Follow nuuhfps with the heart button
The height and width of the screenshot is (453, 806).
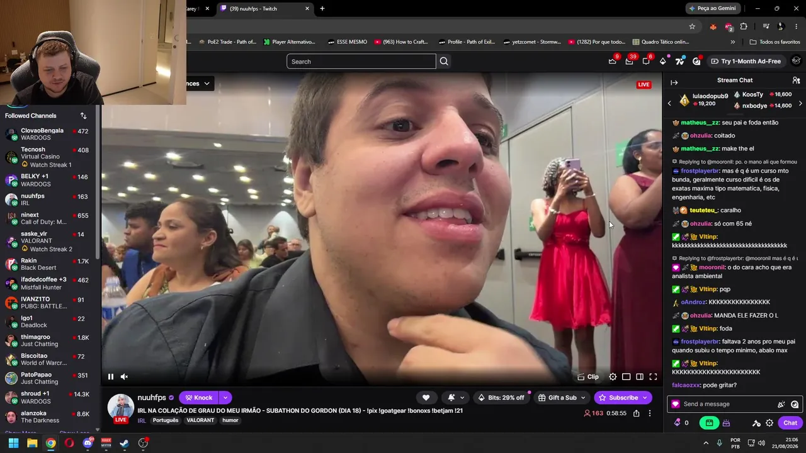[426, 398]
